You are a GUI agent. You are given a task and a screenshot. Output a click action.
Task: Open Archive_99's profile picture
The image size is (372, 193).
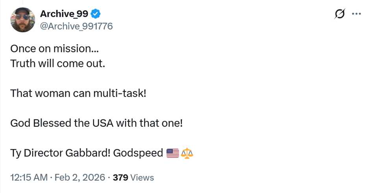pyautogui.click(x=23, y=20)
